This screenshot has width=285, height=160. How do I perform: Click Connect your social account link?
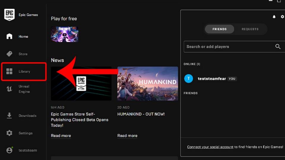tap(210, 147)
